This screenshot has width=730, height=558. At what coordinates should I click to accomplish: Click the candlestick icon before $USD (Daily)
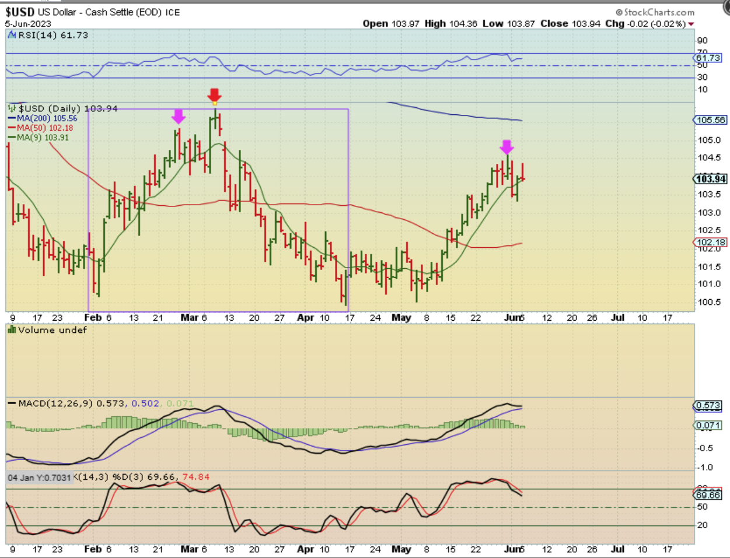12,108
